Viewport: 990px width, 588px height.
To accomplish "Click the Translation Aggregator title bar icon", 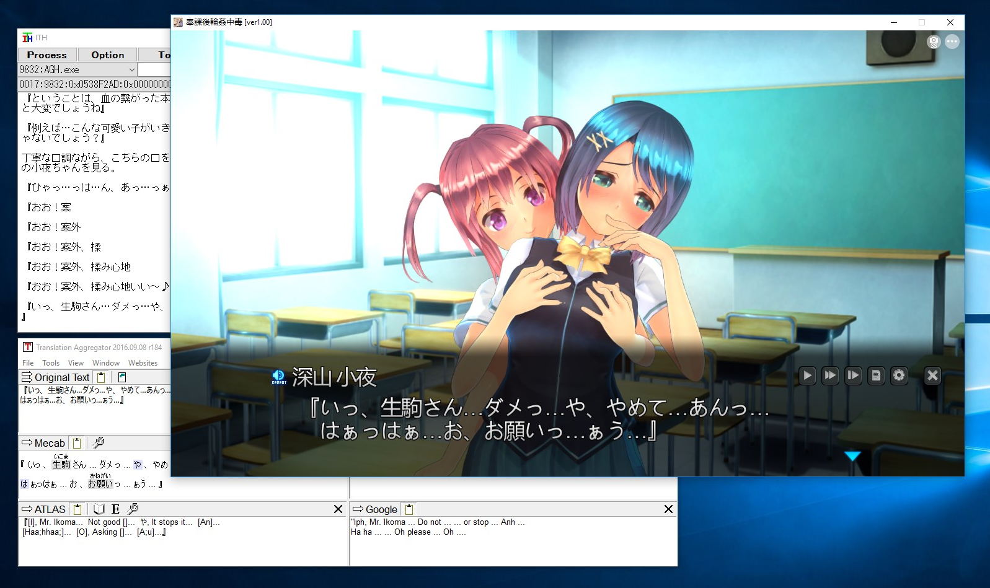I will click(28, 347).
